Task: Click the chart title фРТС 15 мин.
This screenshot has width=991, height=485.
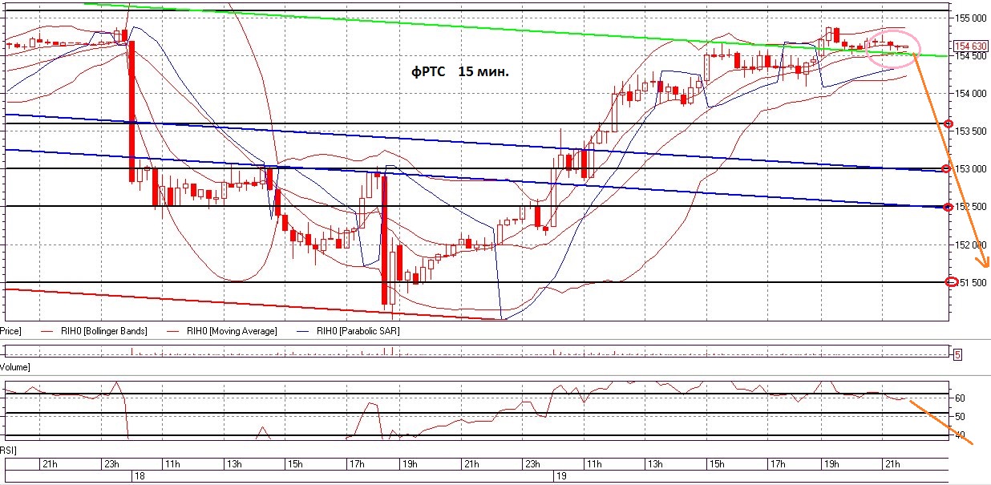Action: (459, 72)
